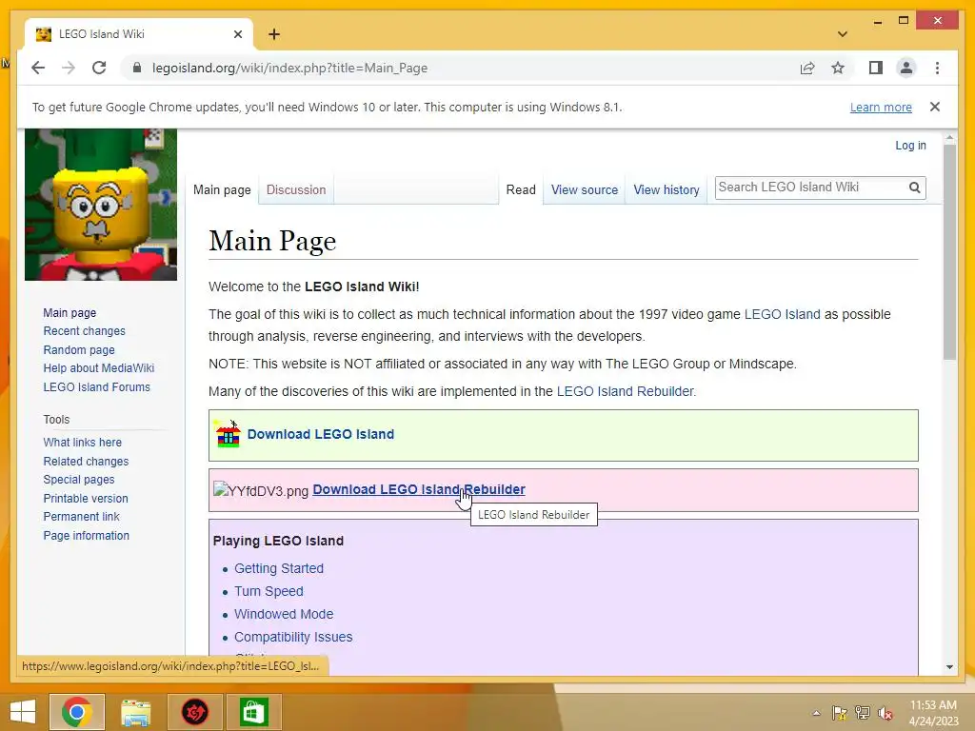
Task: Click the wiki search magnifier icon
Action: (x=914, y=188)
